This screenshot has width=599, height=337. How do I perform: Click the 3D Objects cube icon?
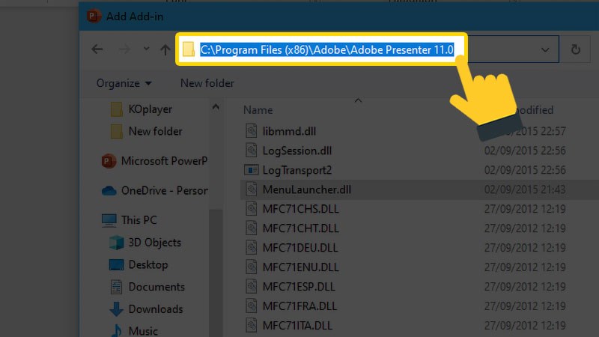[117, 243]
